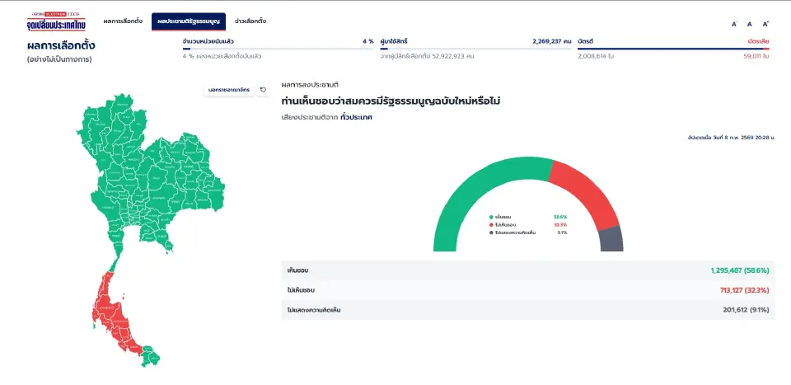Click the (อย่างไม่เป็นทางการ) subtitle
791x385 pixels.
point(59,59)
